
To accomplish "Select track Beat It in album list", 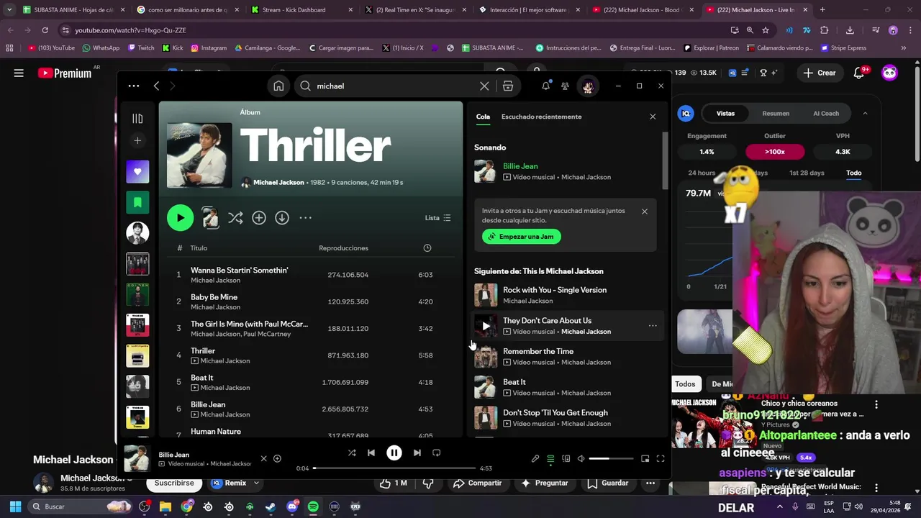I will [309, 382].
